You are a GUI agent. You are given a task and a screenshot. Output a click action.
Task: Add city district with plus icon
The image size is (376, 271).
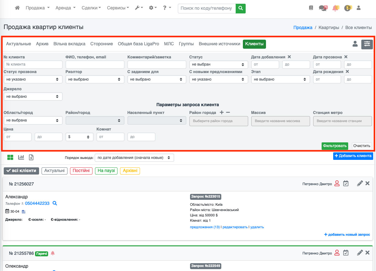click(222, 112)
